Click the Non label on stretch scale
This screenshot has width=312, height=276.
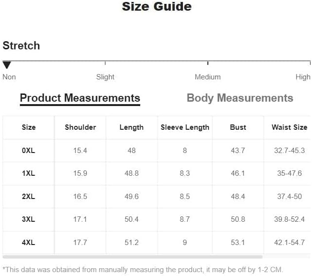[9, 77]
